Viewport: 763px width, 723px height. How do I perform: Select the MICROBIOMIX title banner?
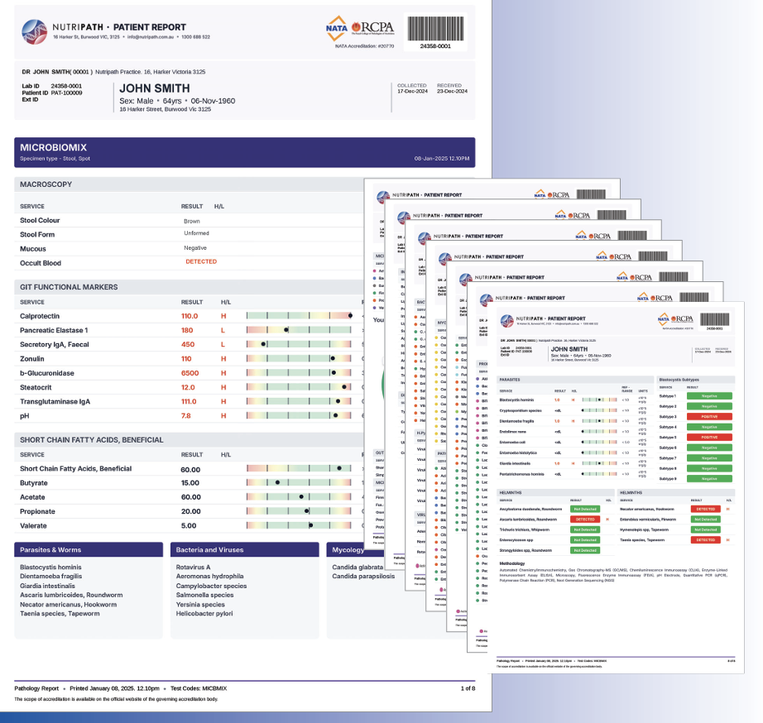click(x=245, y=152)
